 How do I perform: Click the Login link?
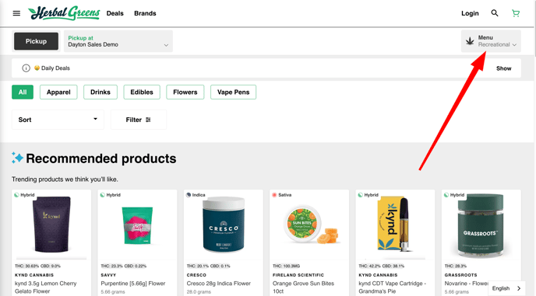(470, 13)
